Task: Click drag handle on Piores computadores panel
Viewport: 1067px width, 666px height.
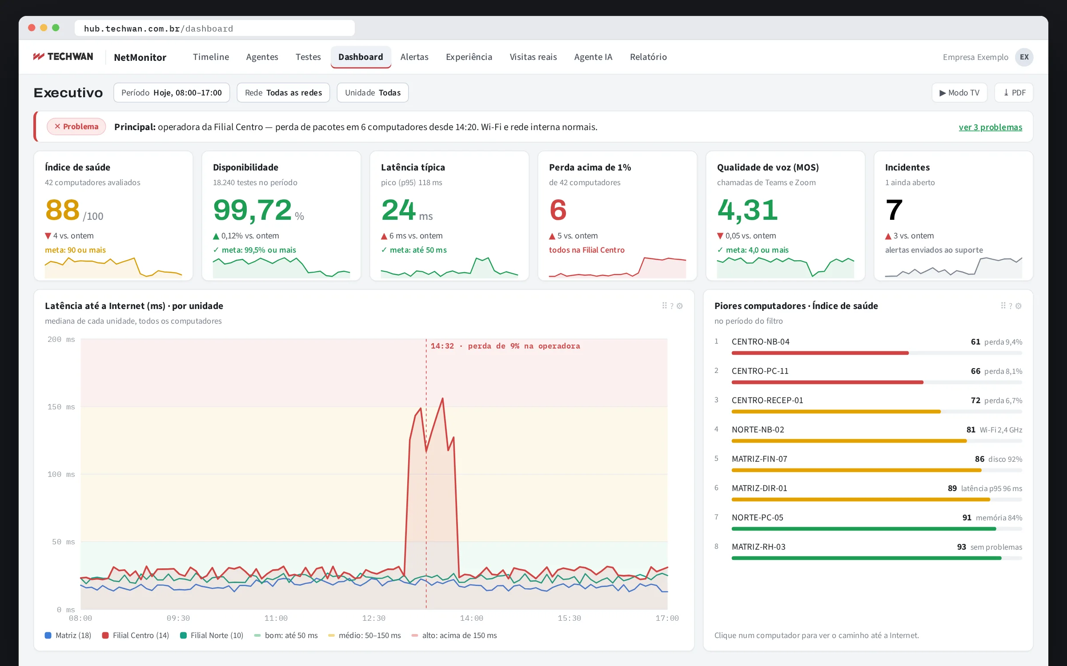Action: 1003,306
